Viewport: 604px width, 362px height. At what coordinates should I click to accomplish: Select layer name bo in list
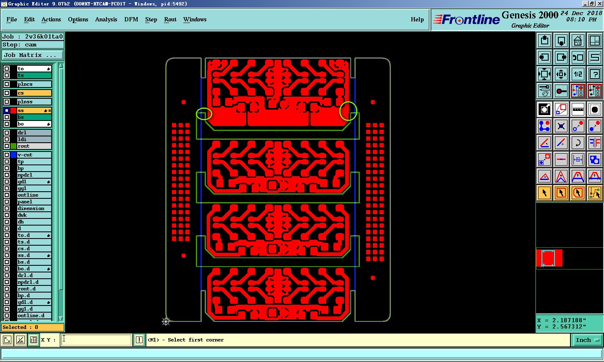[x=34, y=124]
